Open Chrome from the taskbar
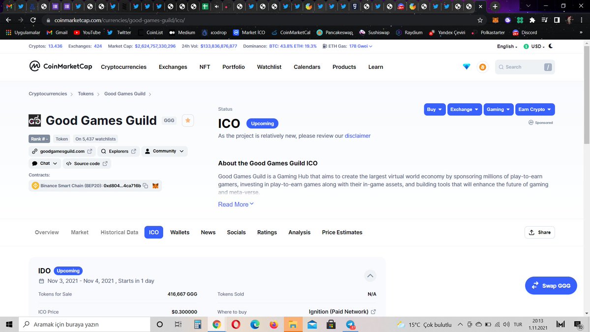The width and height of the screenshot is (590, 332). tap(216, 324)
